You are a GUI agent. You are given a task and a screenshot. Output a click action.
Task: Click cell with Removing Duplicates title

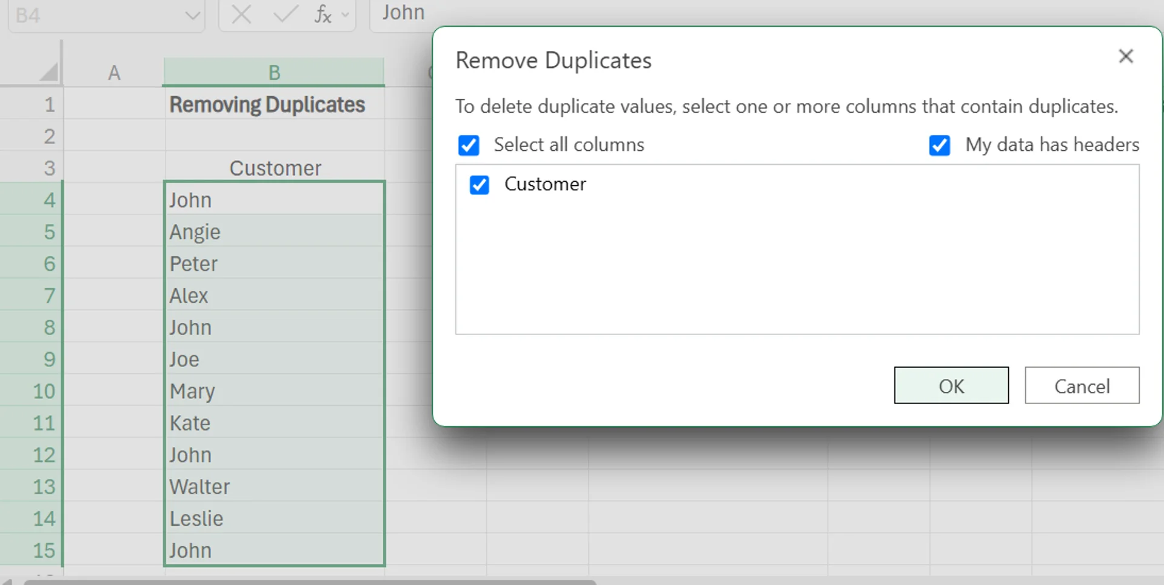coord(274,104)
